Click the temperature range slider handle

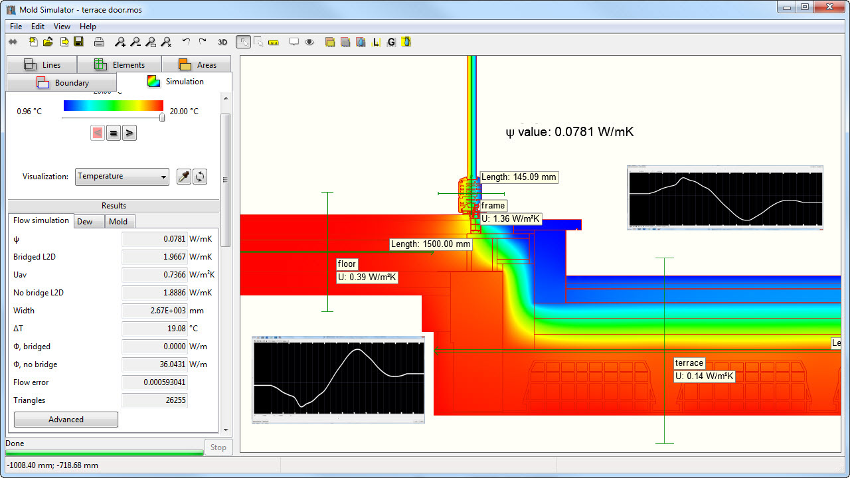[x=162, y=118]
